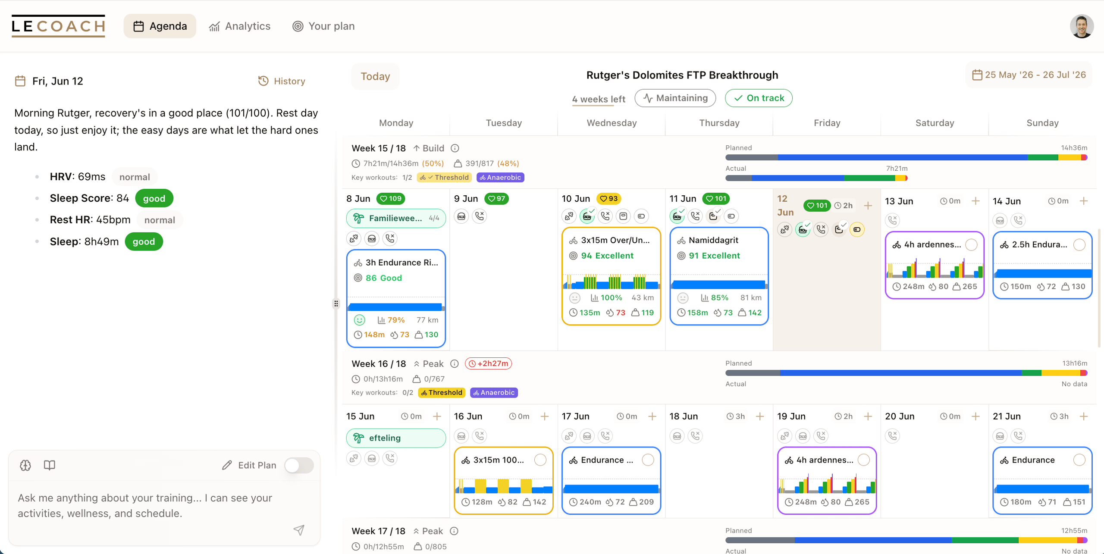Image resolution: width=1104 pixels, height=554 pixels.
Task: Add an activity on 20 Jun
Action: coord(976,416)
